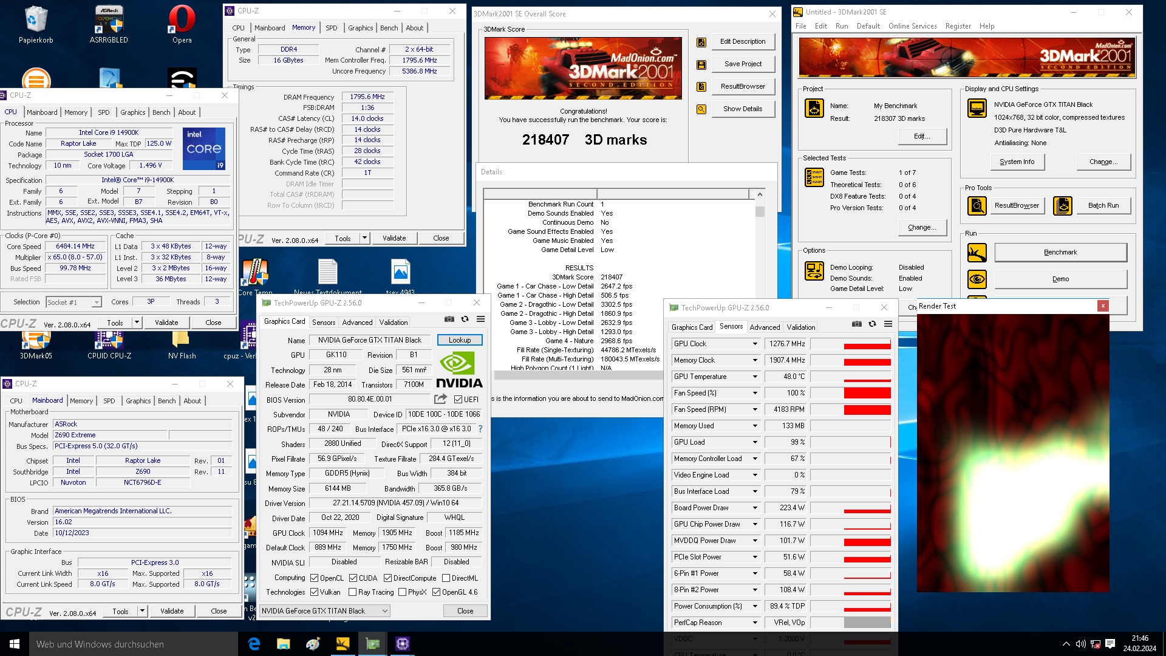Toggle the OpenGL 4.6 checkbox
This screenshot has height=656, width=1166.
tap(436, 592)
